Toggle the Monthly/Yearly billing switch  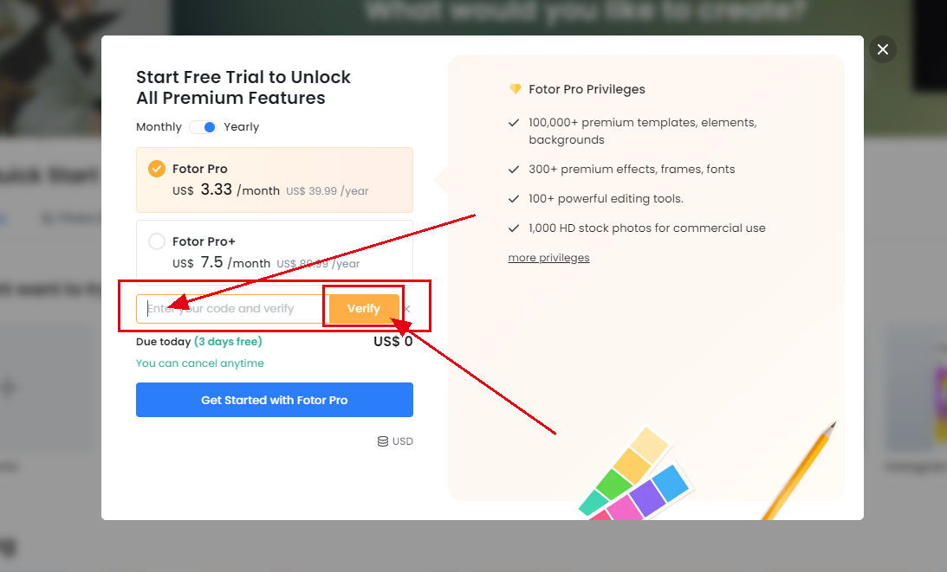point(204,127)
